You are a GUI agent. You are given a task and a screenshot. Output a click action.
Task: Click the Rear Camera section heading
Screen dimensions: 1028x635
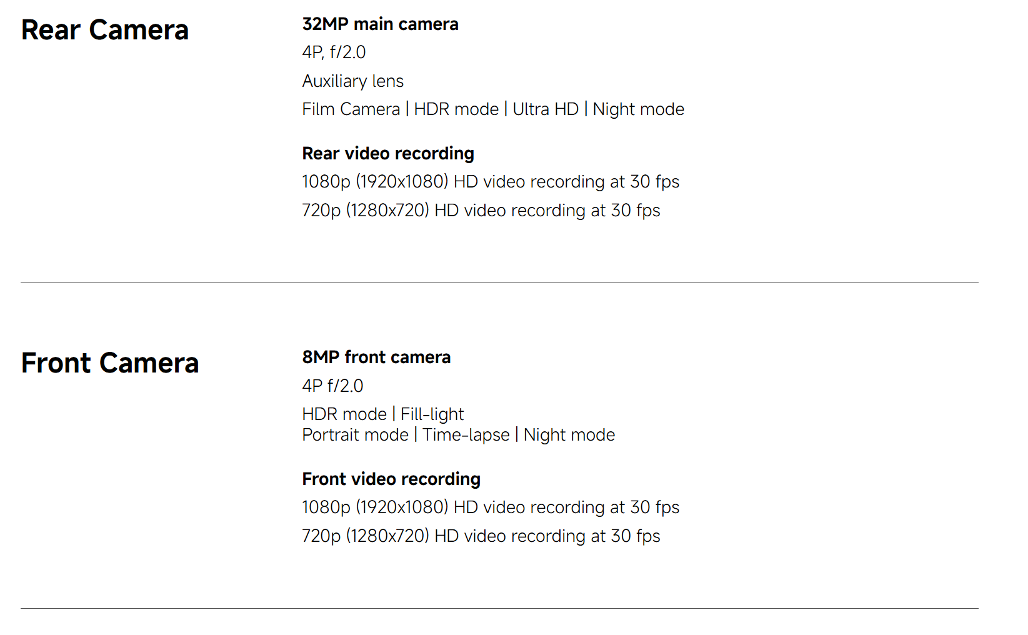click(105, 30)
